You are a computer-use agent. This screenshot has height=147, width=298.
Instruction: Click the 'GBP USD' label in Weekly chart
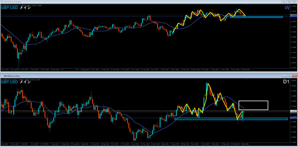click(x=9, y=8)
